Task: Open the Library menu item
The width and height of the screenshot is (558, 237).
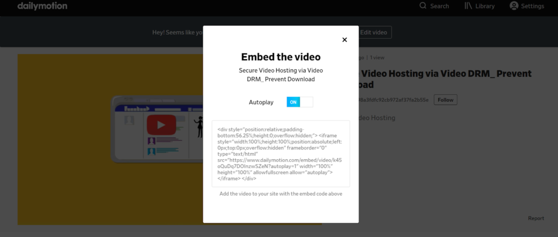Action: [x=480, y=6]
